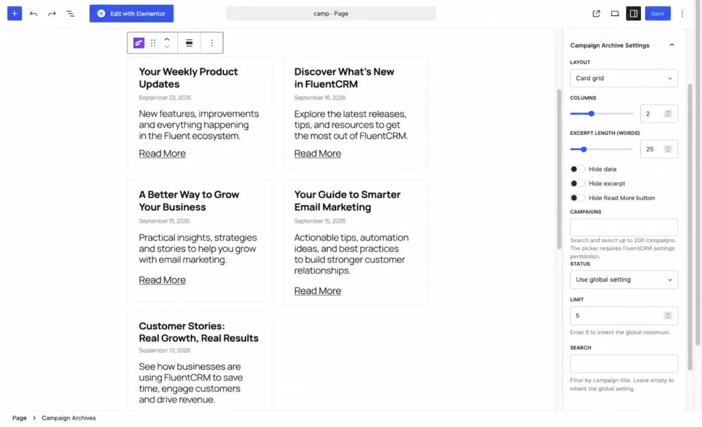Image resolution: width=702 pixels, height=427 pixels.
Task: Click the September 16, 2026 date
Action: tap(319, 97)
